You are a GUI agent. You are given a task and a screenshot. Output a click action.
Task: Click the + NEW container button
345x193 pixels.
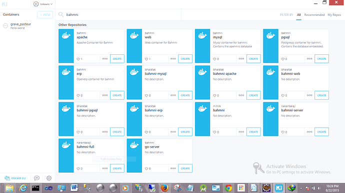click(x=45, y=14)
